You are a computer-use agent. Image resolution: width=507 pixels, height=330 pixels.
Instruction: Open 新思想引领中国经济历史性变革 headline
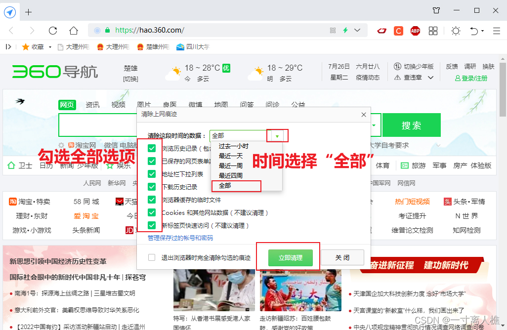pos(58,261)
